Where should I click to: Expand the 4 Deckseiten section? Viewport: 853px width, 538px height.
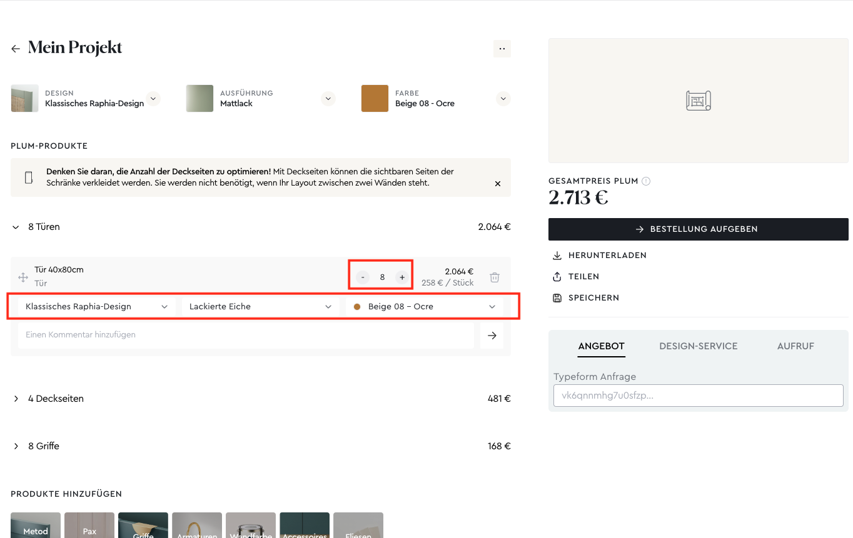pyautogui.click(x=16, y=399)
